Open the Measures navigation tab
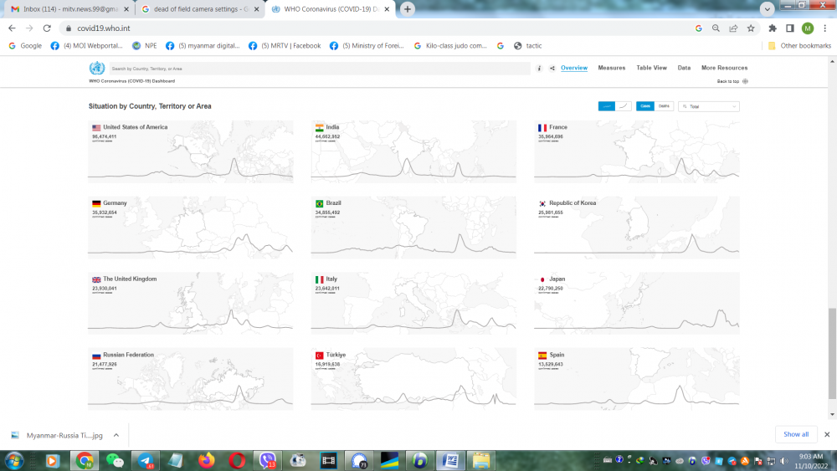Image resolution: width=837 pixels, height=471 pixels. point(611,68)
